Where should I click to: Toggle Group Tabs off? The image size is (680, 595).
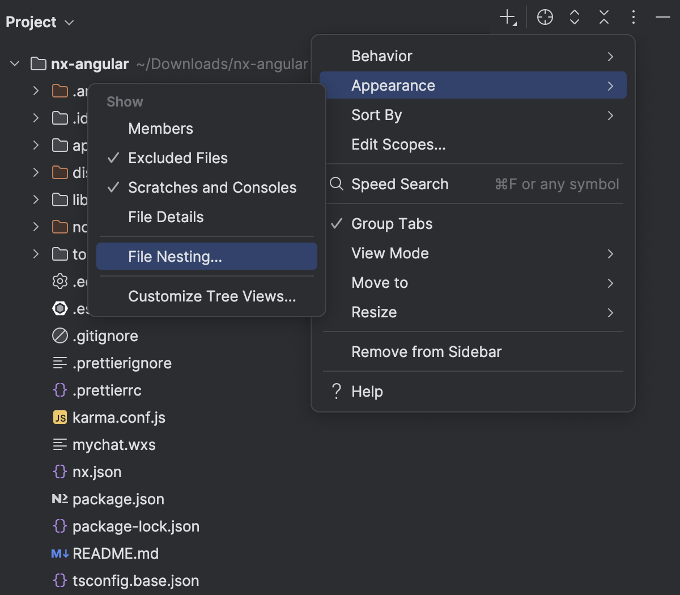pyautogui.click(x=392, y=223)
